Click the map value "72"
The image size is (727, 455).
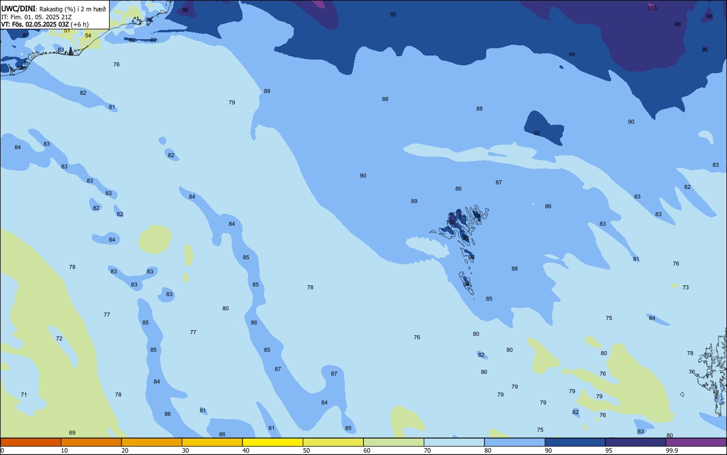tap(59, 339)
